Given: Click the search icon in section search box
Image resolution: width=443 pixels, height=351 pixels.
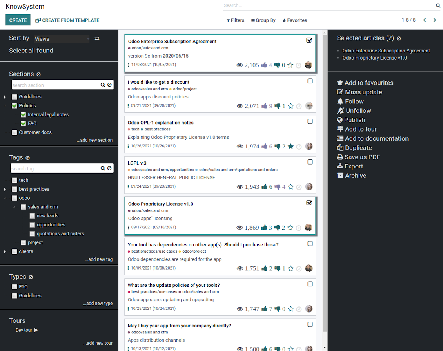Looking at the screenshot, I should [103, 85].
